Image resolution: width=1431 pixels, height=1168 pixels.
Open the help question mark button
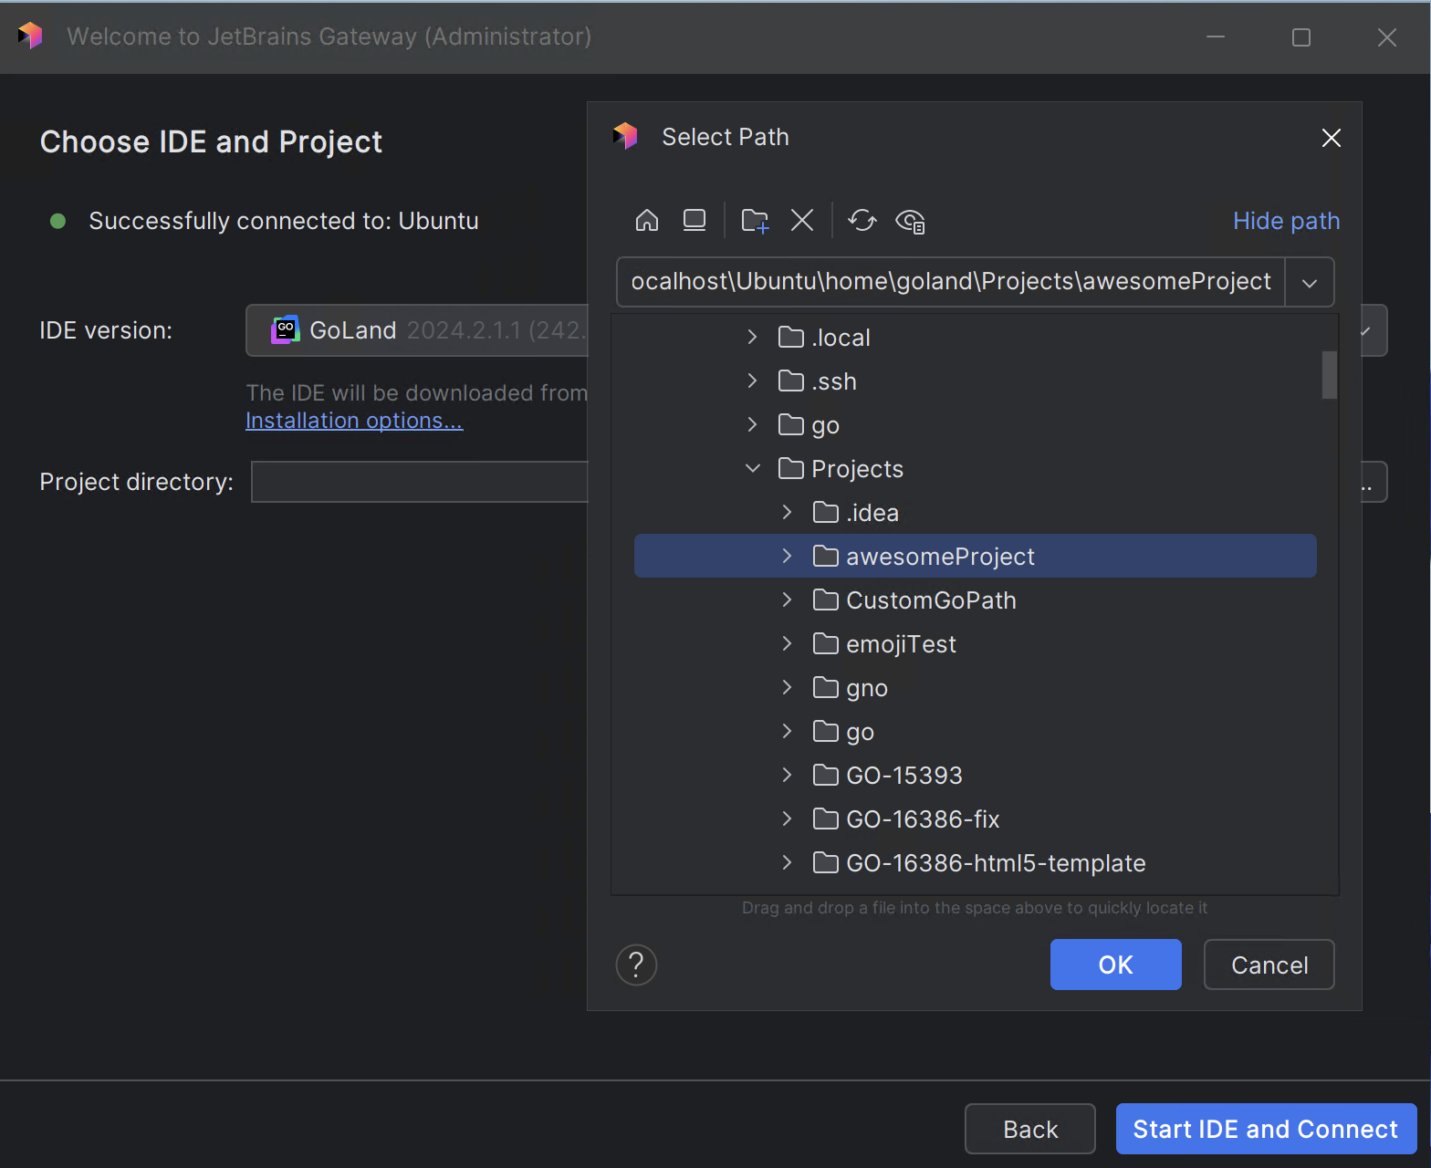(636, 965)
